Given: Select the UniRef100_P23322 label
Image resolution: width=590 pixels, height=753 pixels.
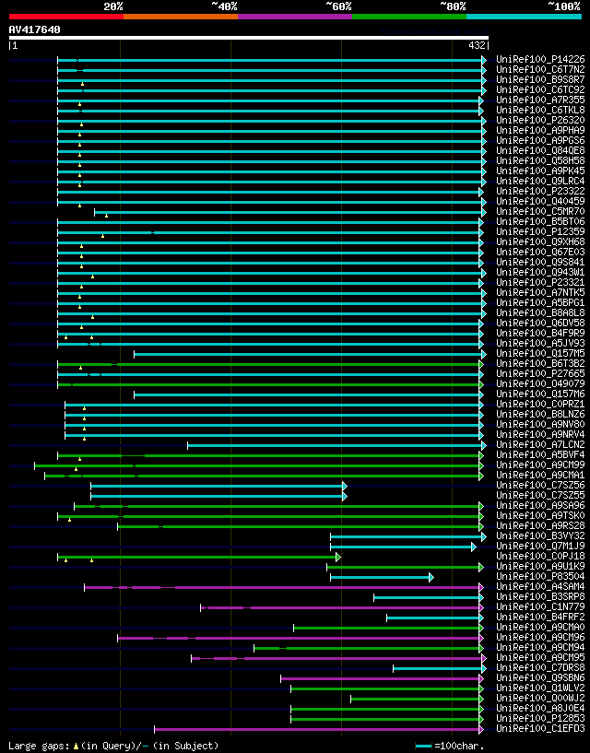Looking at the screenshot, I should pos(540,191).
